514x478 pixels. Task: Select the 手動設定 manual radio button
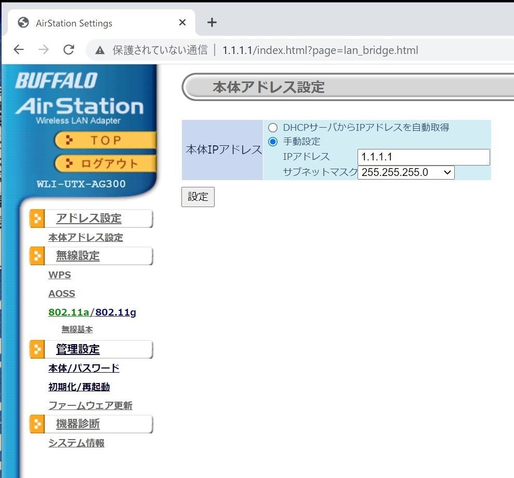coord(273,142)
